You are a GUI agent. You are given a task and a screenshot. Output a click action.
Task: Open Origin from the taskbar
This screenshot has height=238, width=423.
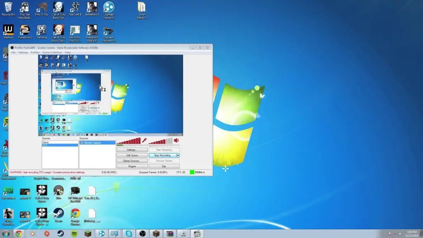tap(47, 234)
